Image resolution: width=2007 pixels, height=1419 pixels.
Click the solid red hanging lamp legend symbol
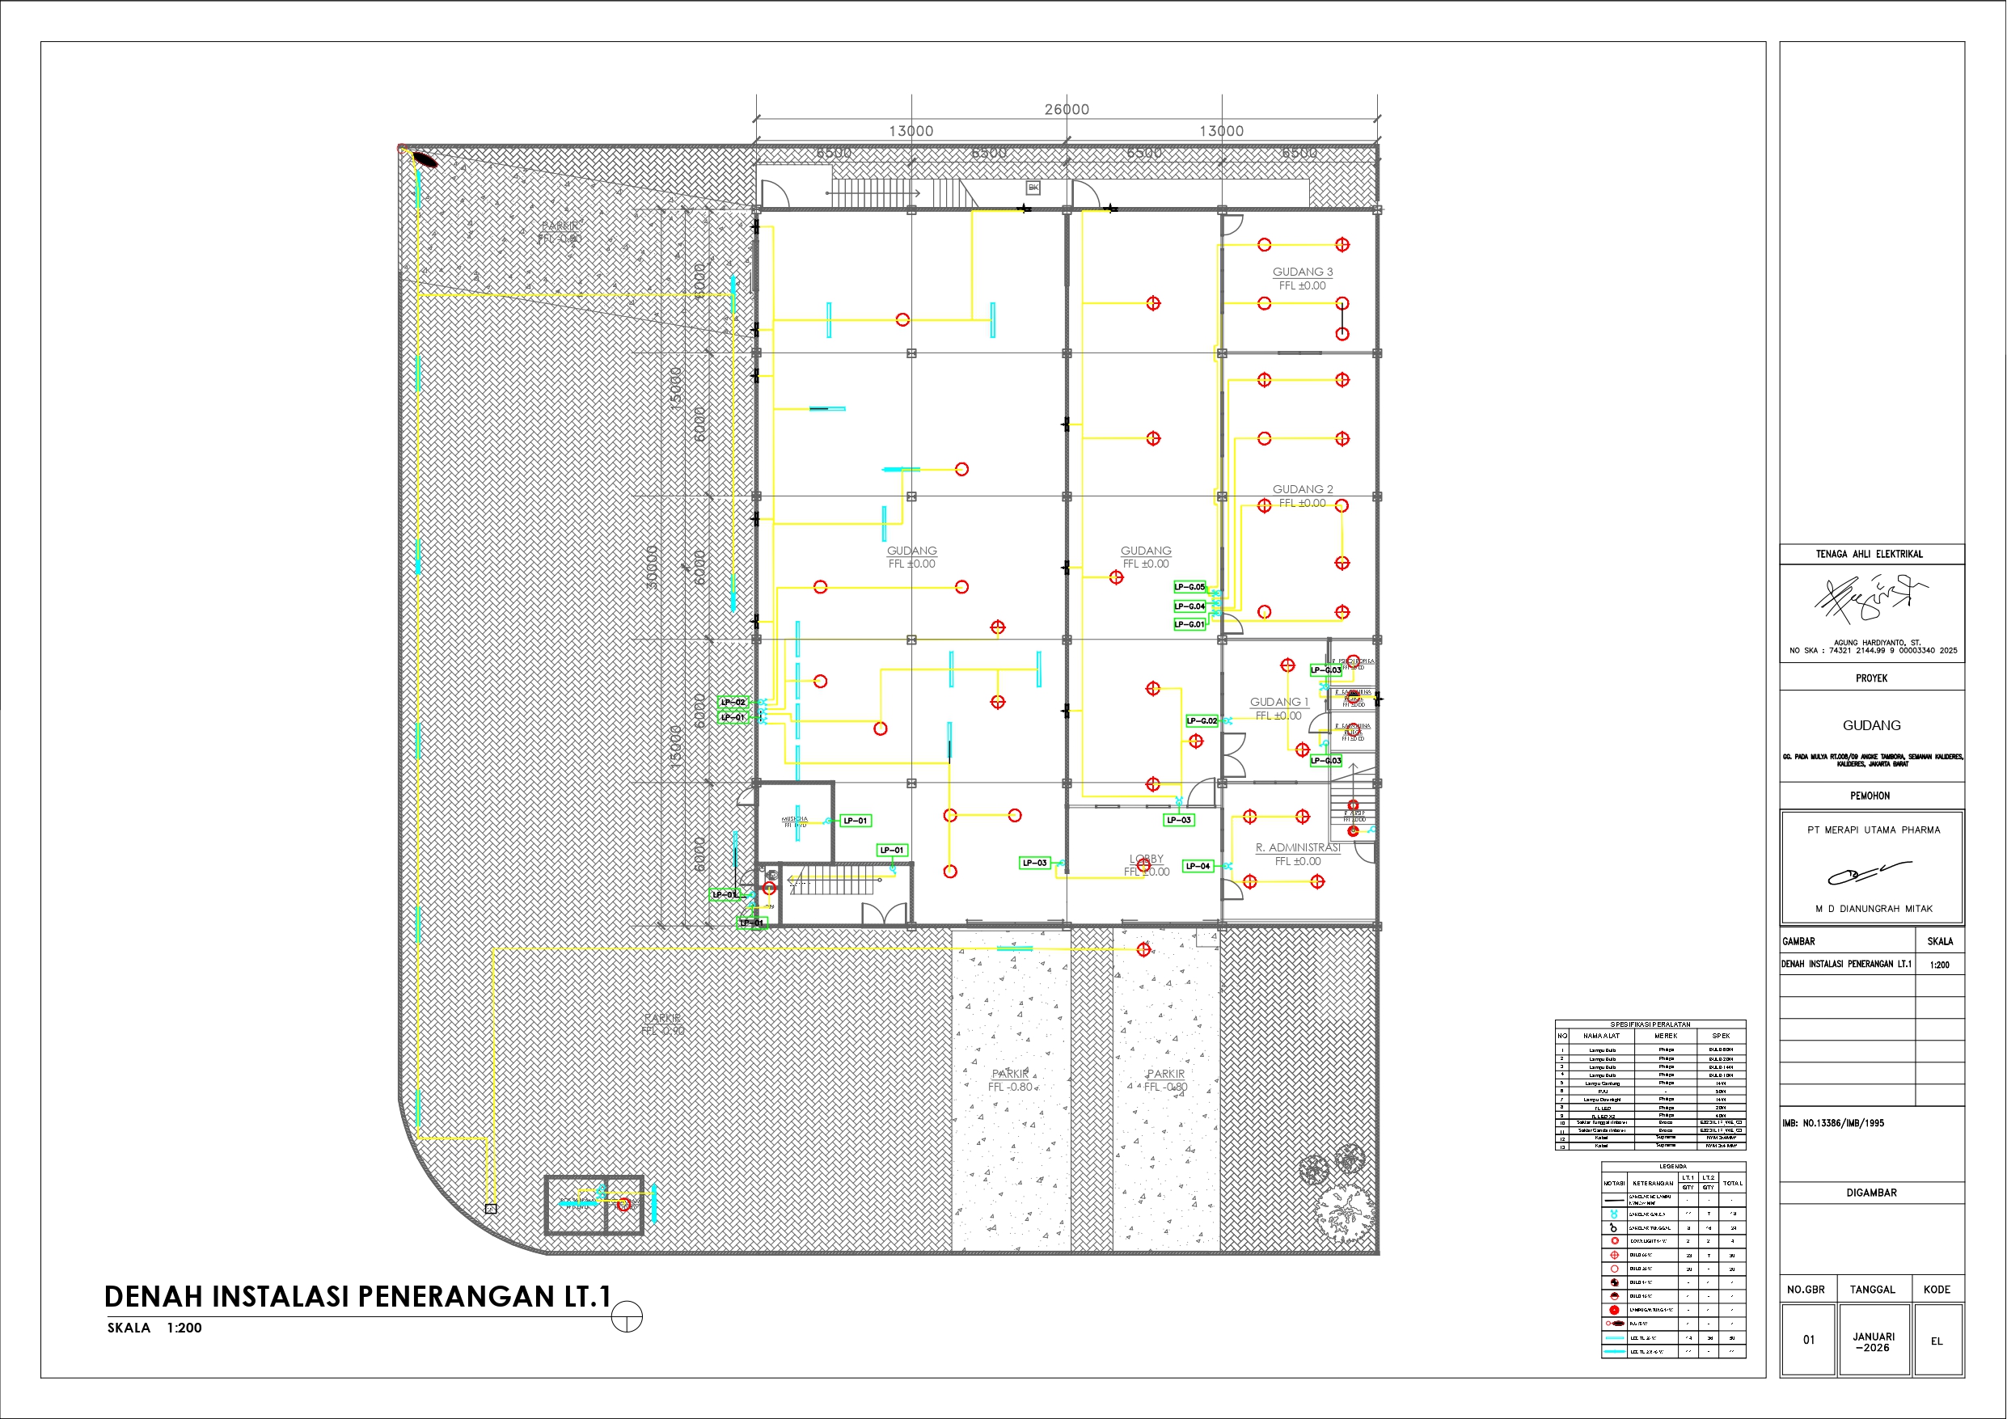(1616, 1311)
